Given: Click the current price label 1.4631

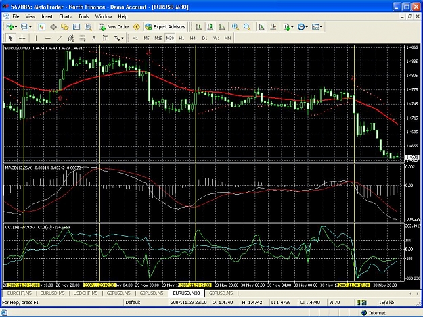Looking at the screenshot, I should [x=412, y=157].
